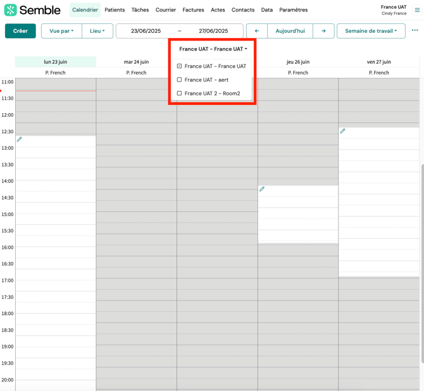Open the hamburger menu icon
The height and width of the screenshot is (391, 424).
point(417,10)
